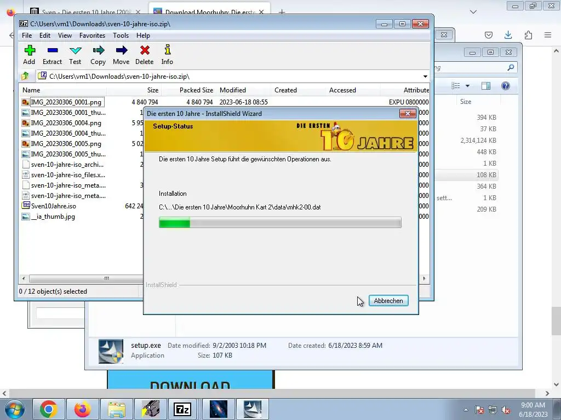
Task: Open Firefox hamburger application menu
Action: 548,34
